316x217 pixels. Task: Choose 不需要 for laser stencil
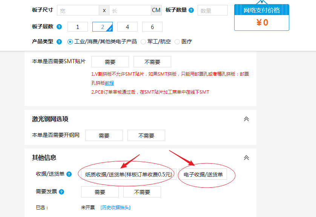(x=146, y=136)
